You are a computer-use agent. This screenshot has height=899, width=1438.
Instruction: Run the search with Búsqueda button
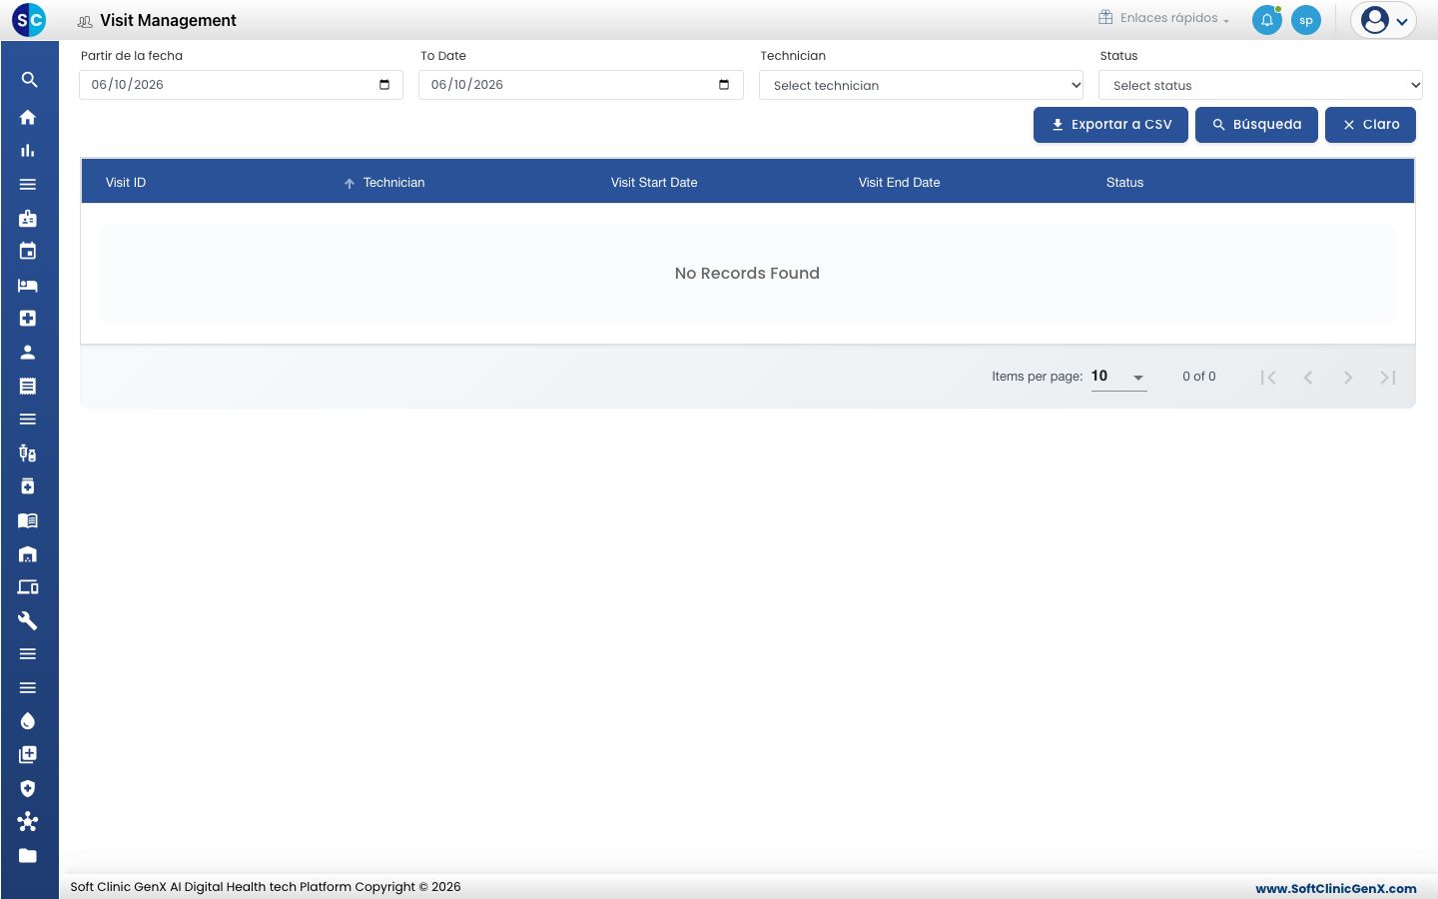tap(1256, 125)
